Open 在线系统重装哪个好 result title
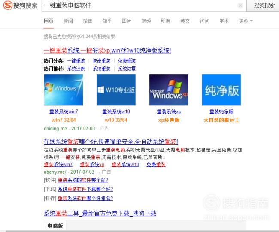The height and width of the screenshot is (232, 279). (111, 142)
